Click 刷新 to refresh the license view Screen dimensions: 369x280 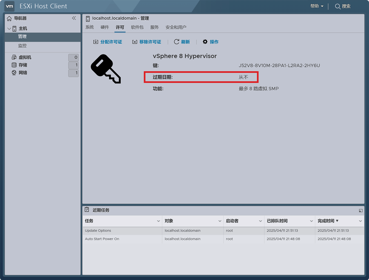pyautogui.click(x=182, y=42)
